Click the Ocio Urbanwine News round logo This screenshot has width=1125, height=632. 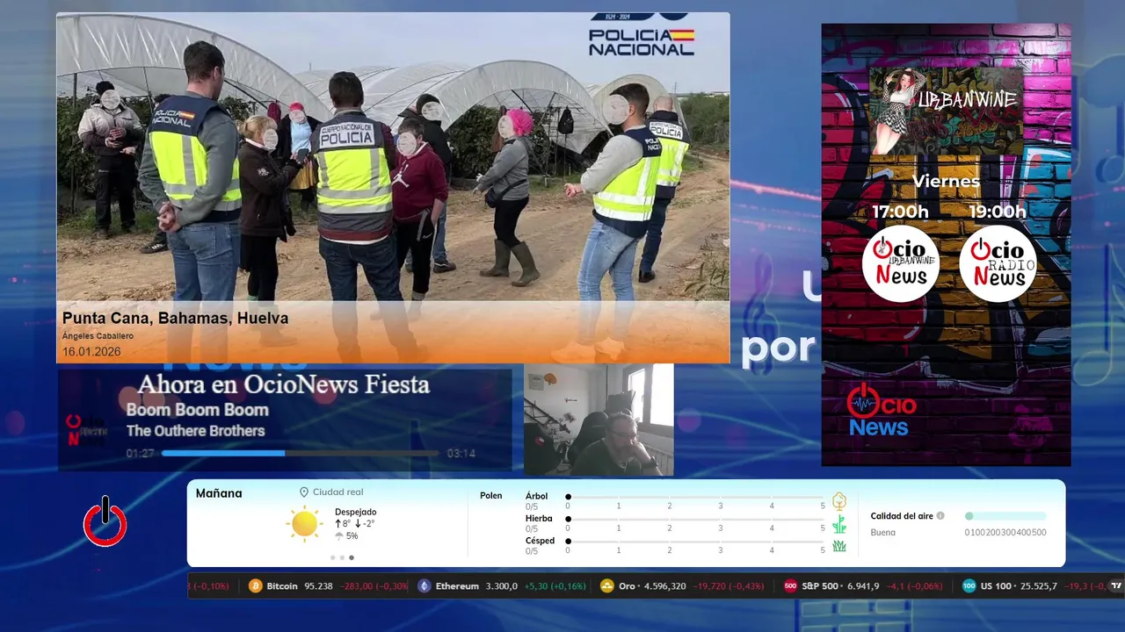[x=901, y=263]
